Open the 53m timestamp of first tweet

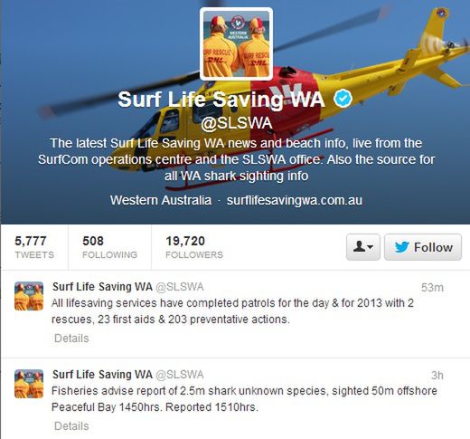click(x=432, y=288)
